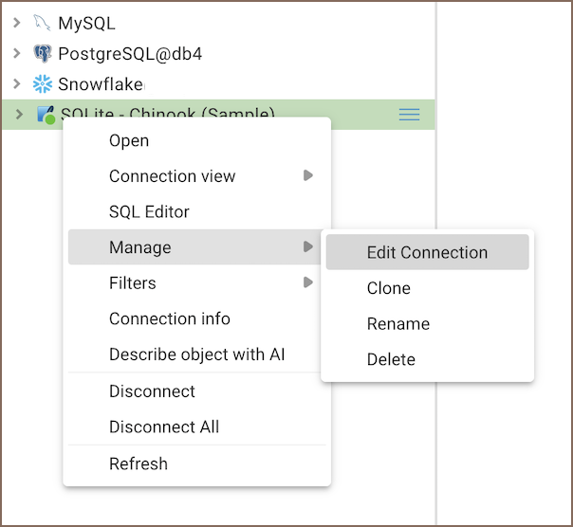The width and height of the screenshot is (573, 527).
Task: Choose Edit Connection in submenu
Action: point(427,252)
